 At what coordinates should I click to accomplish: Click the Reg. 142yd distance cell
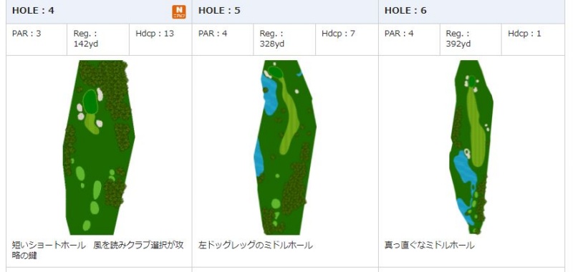98,40
